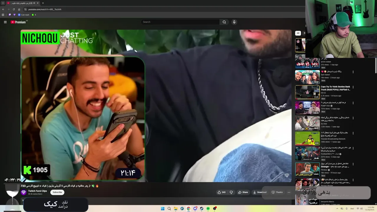
Task: Open options menu for Youtube Broadcasting Network video
Action: click(353, 133)
